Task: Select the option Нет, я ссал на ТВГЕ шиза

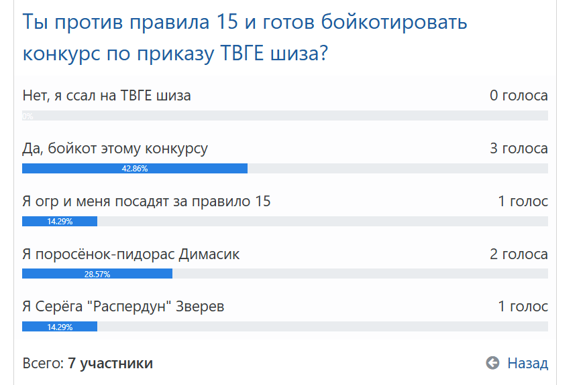Action: pyautogui.click(x=107, y=96)
